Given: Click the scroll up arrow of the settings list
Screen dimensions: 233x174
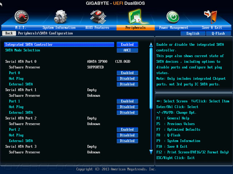Looking at the screenshot, I should click(151, 45).
